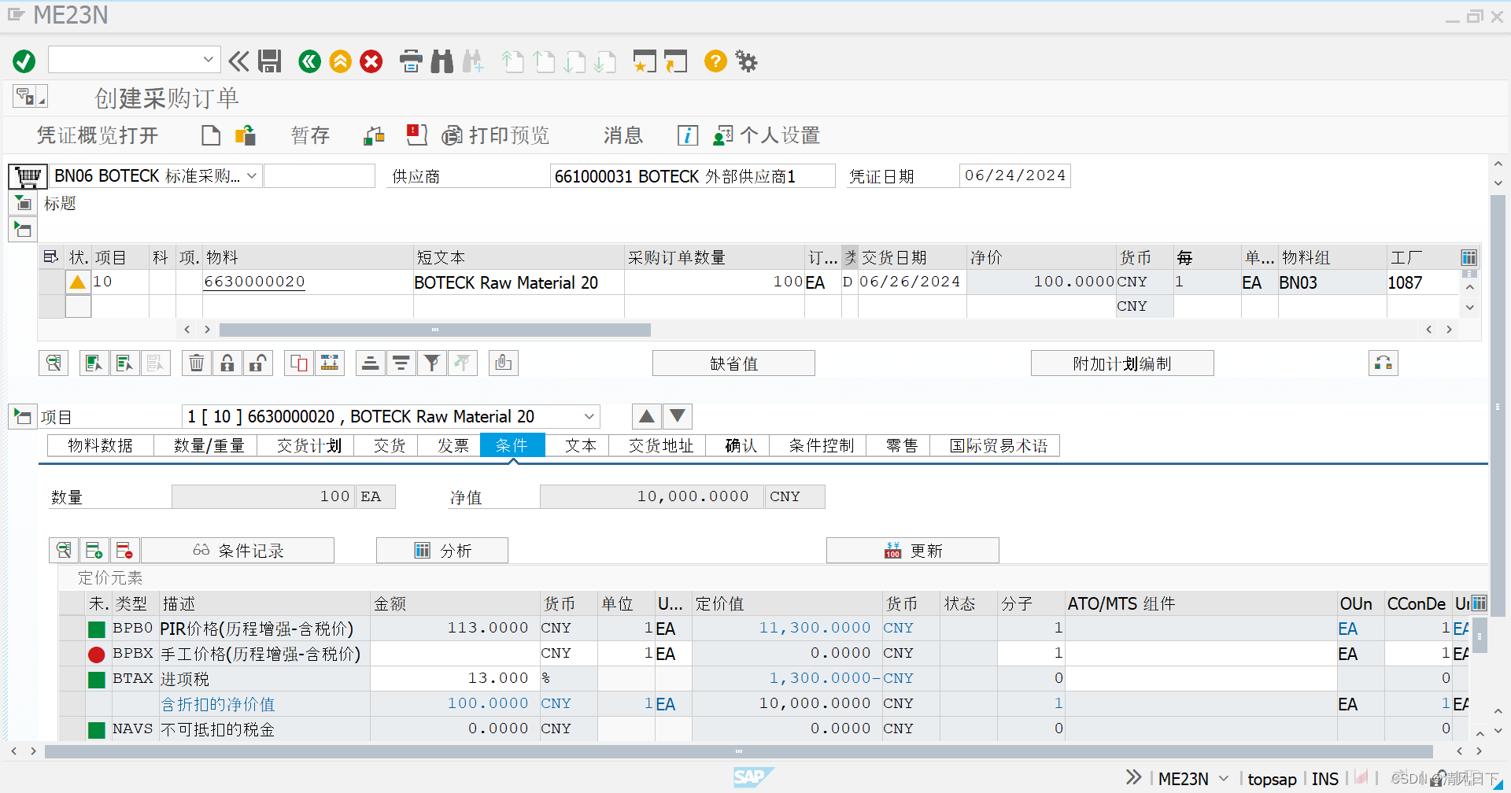Switch to the 国际贸易术语 tab
This screenshot has height=793, width=1511.
[x=998, y=446]
